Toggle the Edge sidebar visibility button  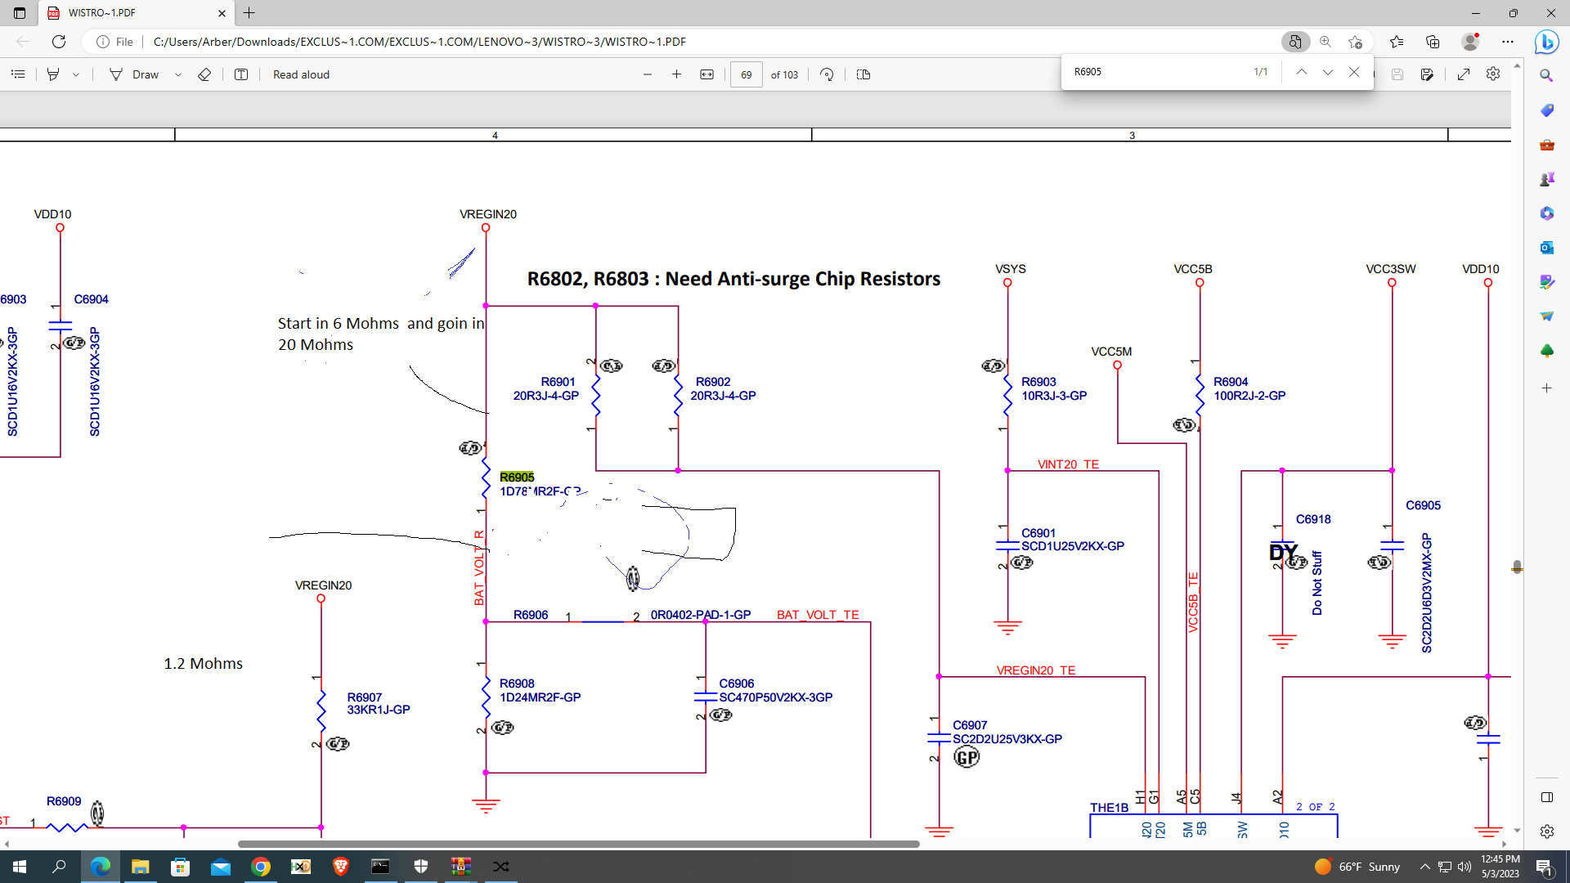[1546, 797]
